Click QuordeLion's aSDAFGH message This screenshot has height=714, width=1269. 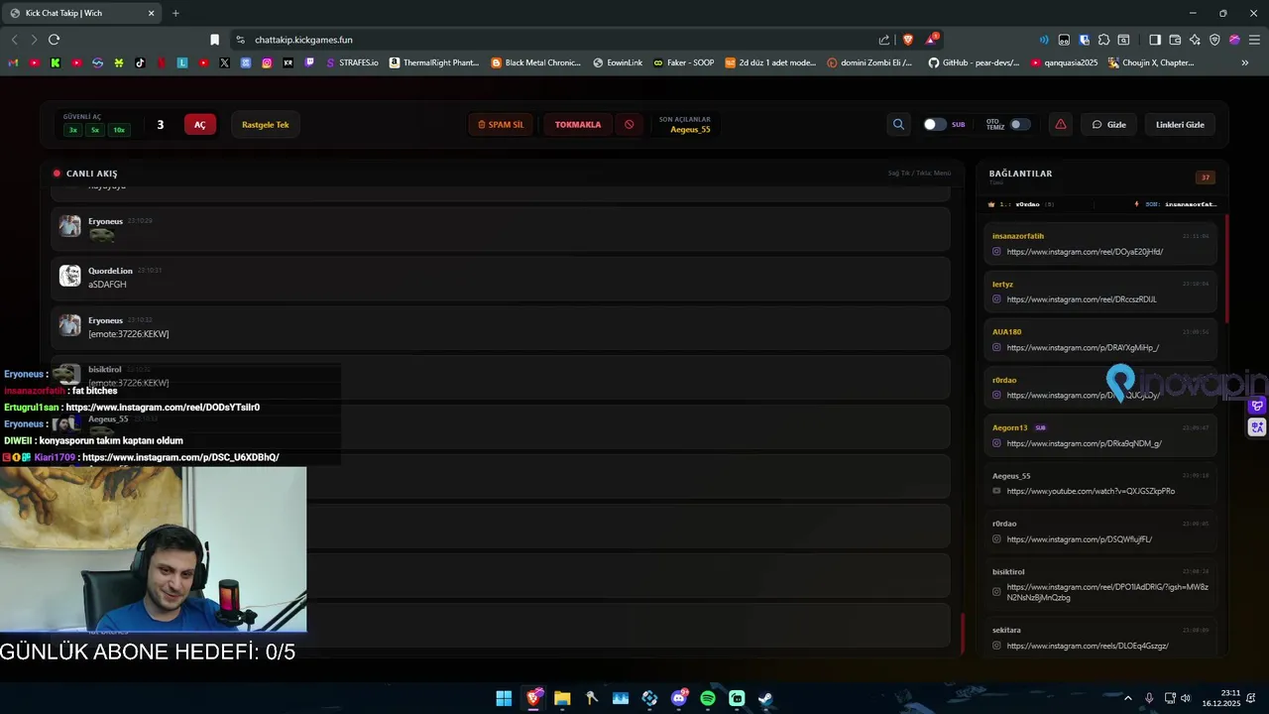point(501,278)
